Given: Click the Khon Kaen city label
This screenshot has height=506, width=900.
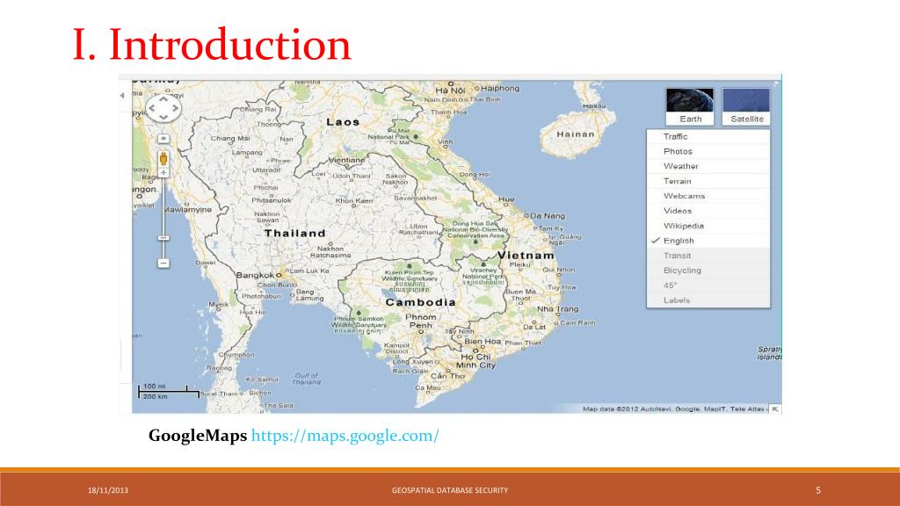Looking at the screenshot, I should pyautogui.click(x=354, y=201).
